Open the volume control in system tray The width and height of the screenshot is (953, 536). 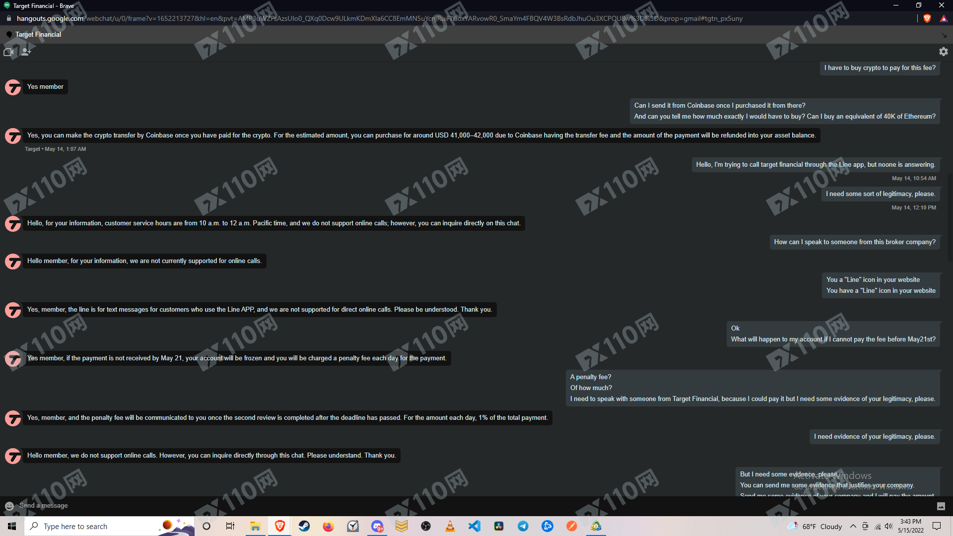coord(888,526)
